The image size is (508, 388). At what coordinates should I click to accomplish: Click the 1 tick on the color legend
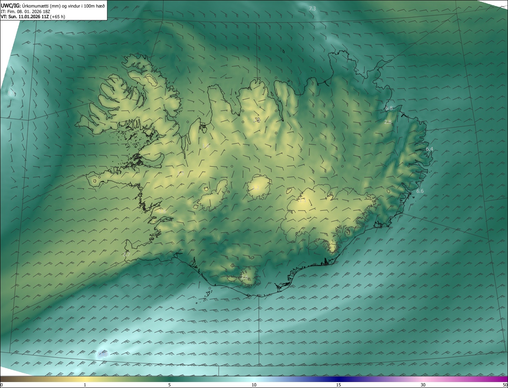85,385
